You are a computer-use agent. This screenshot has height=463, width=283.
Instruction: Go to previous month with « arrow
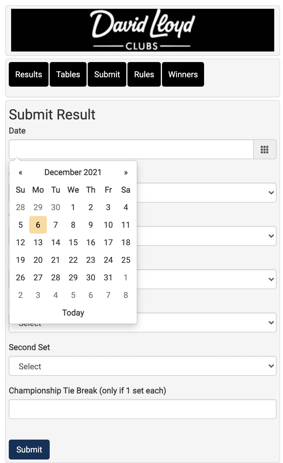[20, 172]
